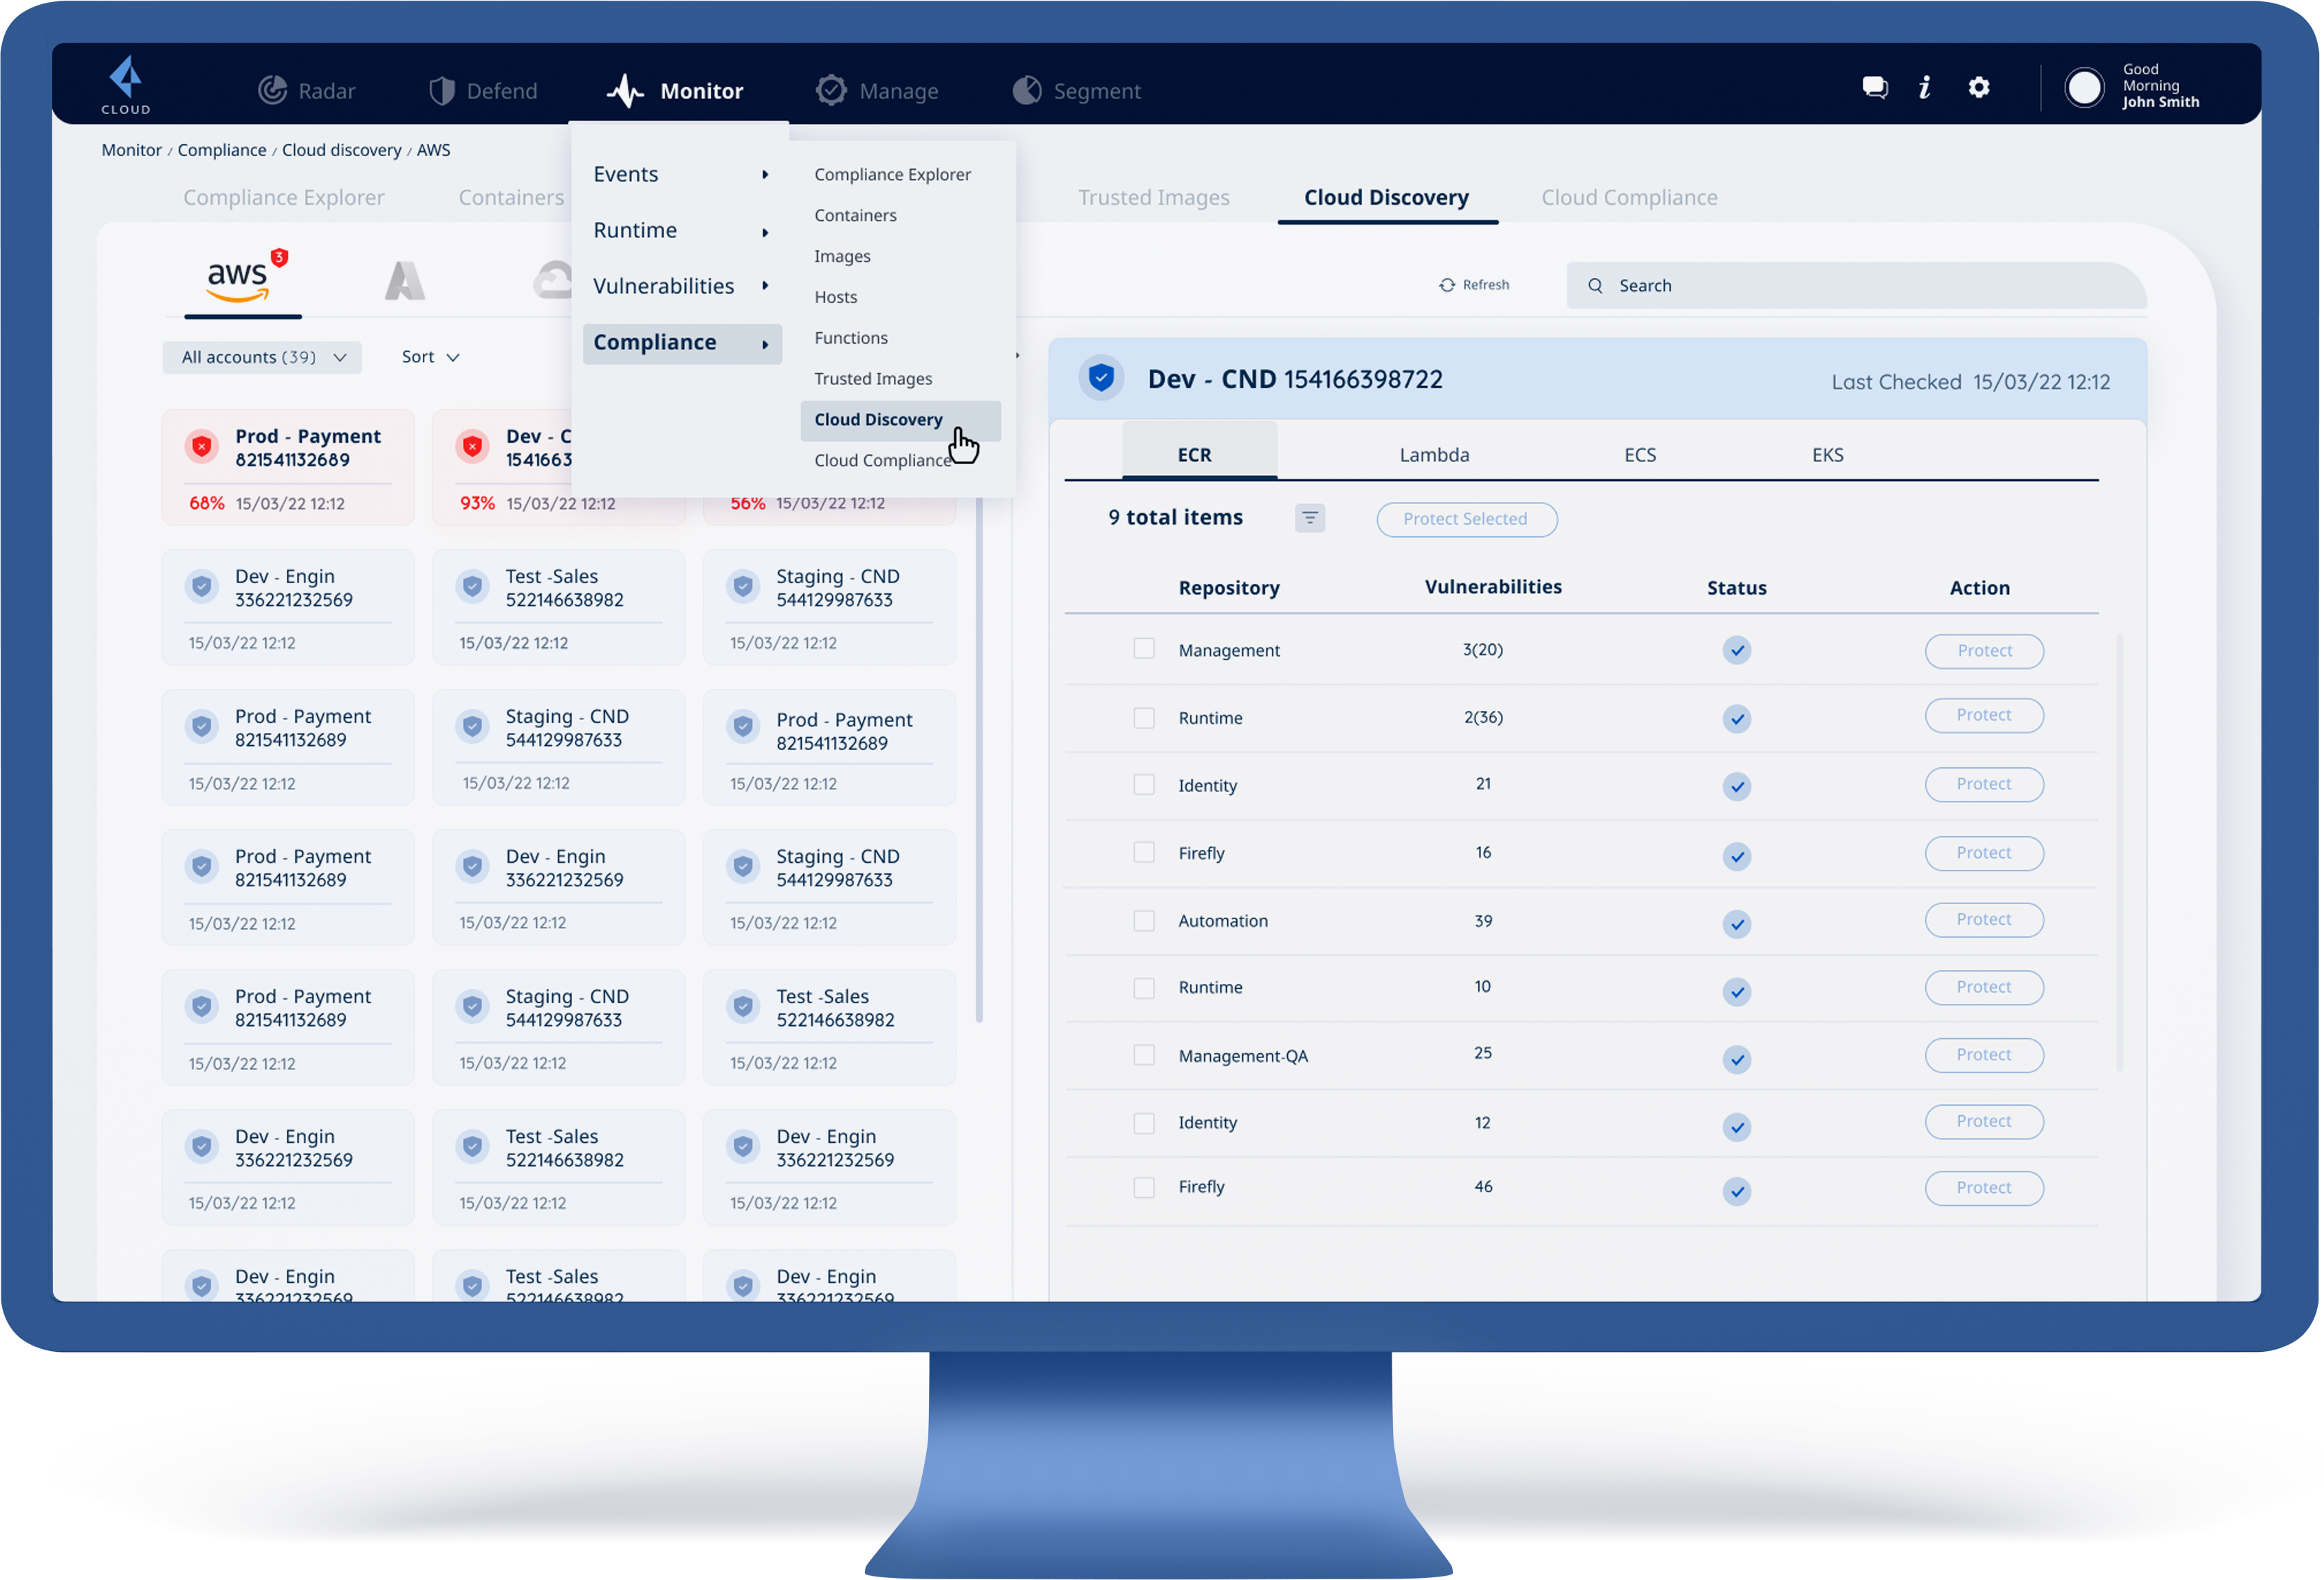Viewport: 2324px width, 1580px height.
Task: Switch to the Lambda tab
Action: click(x=1434, y=455)
